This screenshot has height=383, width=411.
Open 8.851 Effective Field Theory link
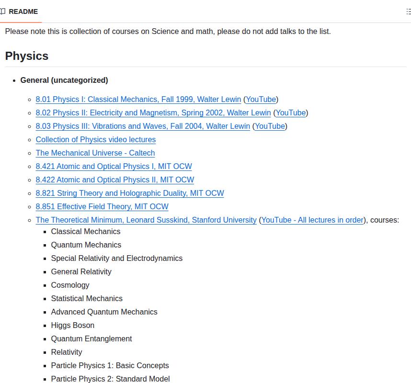pyautogui.click(x=102, y=206)
